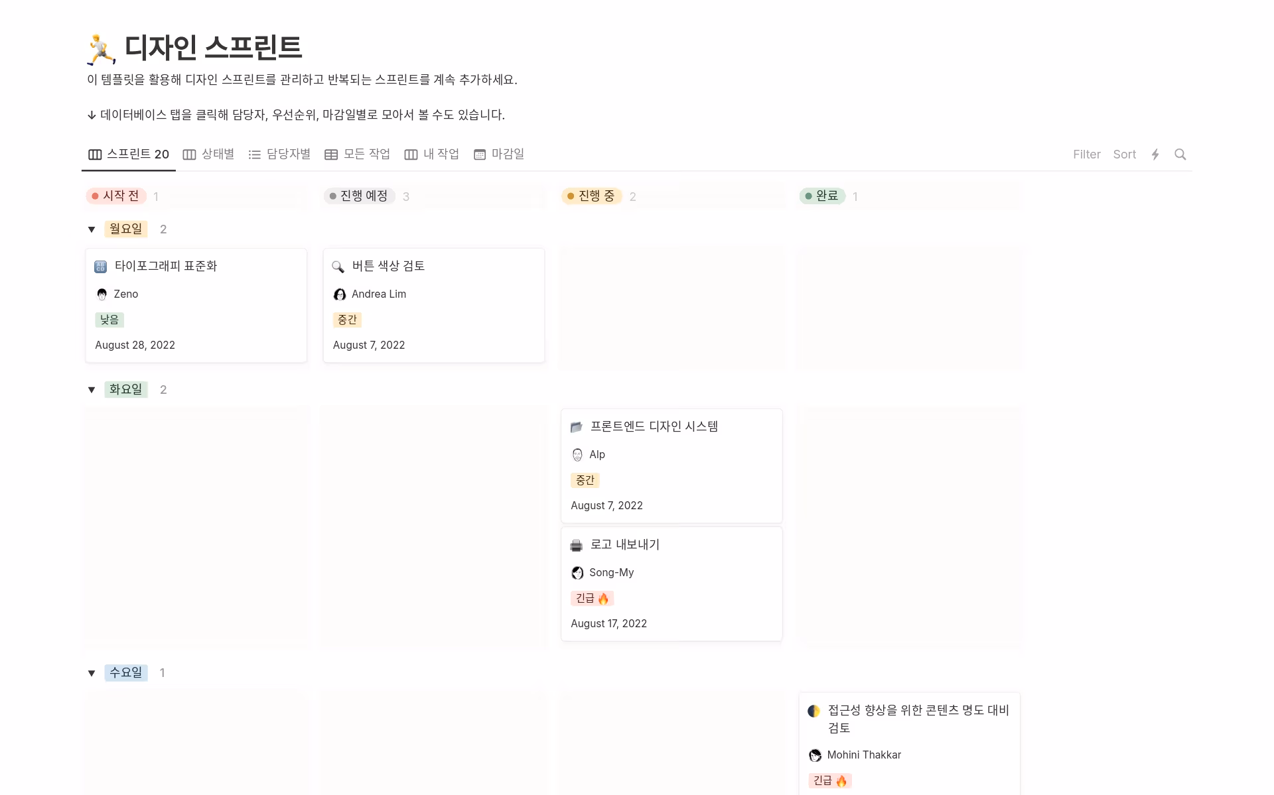Collapse the 화요일 group
This screenshot has height=795, width=1274.
click(x=92, y=389)
